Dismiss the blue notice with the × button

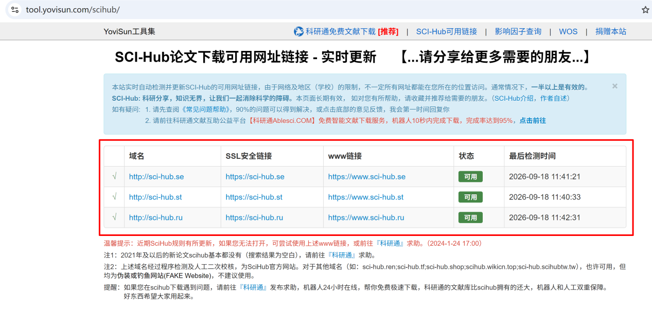615,86
